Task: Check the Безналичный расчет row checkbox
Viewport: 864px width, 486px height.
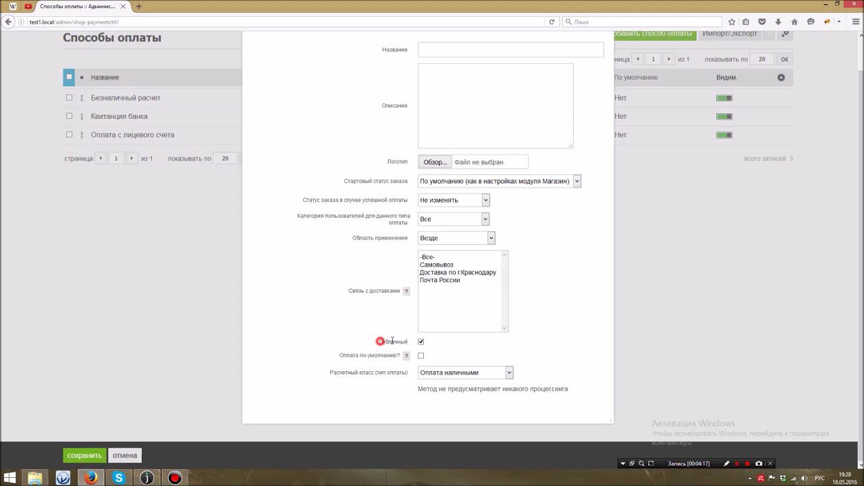Action: [69, 98]
